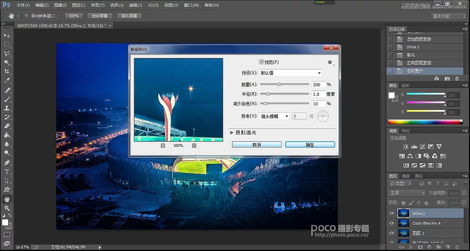This screenshot has width=470, height=251.
Task: Add Brightness/Contrast adjustment
Action: tap(406, 147)
